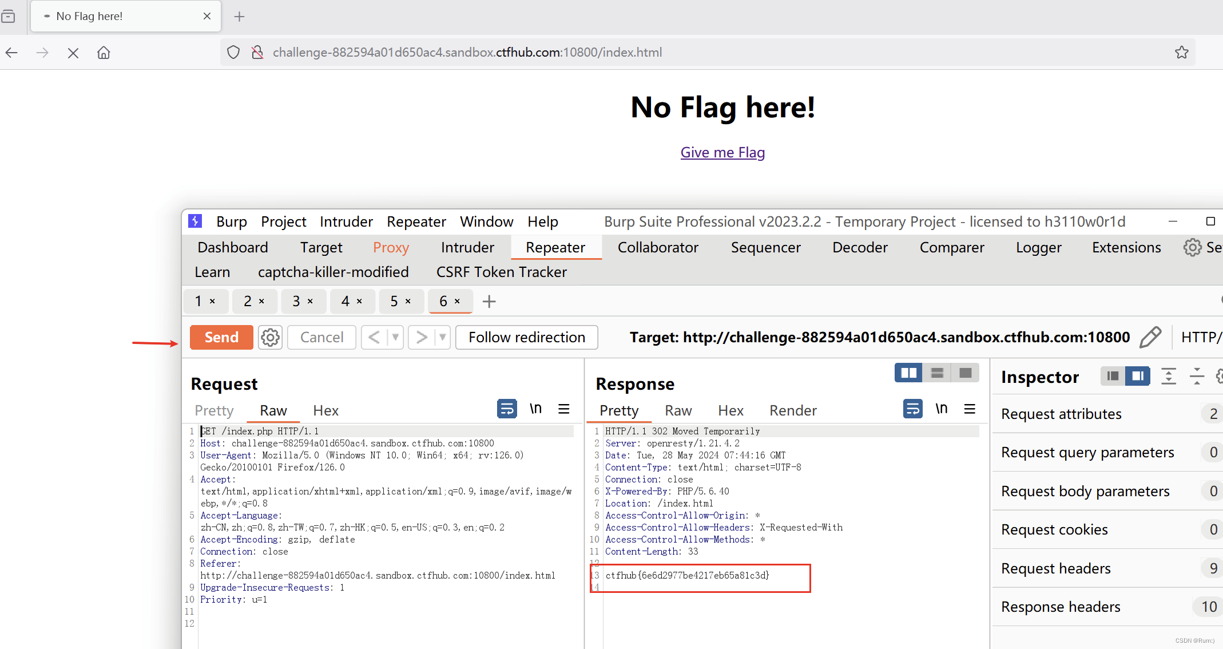Viewport: 1223px width, 649px height.
Task: Open Burp Settings gear icon
Action: coord(1193,247)
